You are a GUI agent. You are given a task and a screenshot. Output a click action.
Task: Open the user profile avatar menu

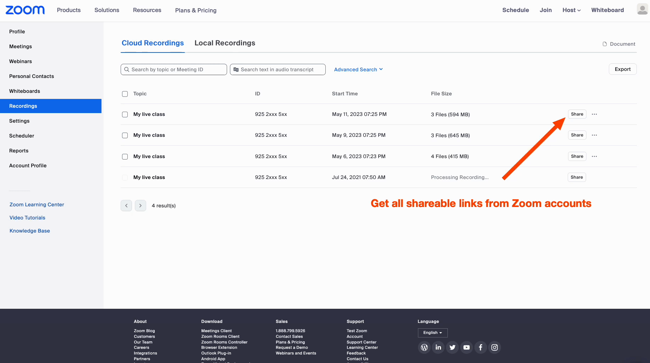pyautogui.click(x=643, y=9)
